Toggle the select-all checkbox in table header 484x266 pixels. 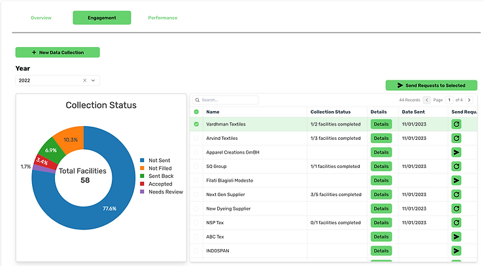pyautogui.click(x=196, y=112)
